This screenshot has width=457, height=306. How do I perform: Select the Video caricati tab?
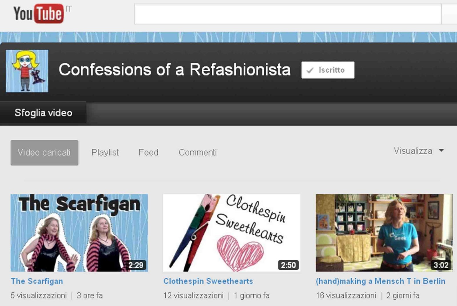(x=44, y=152)
